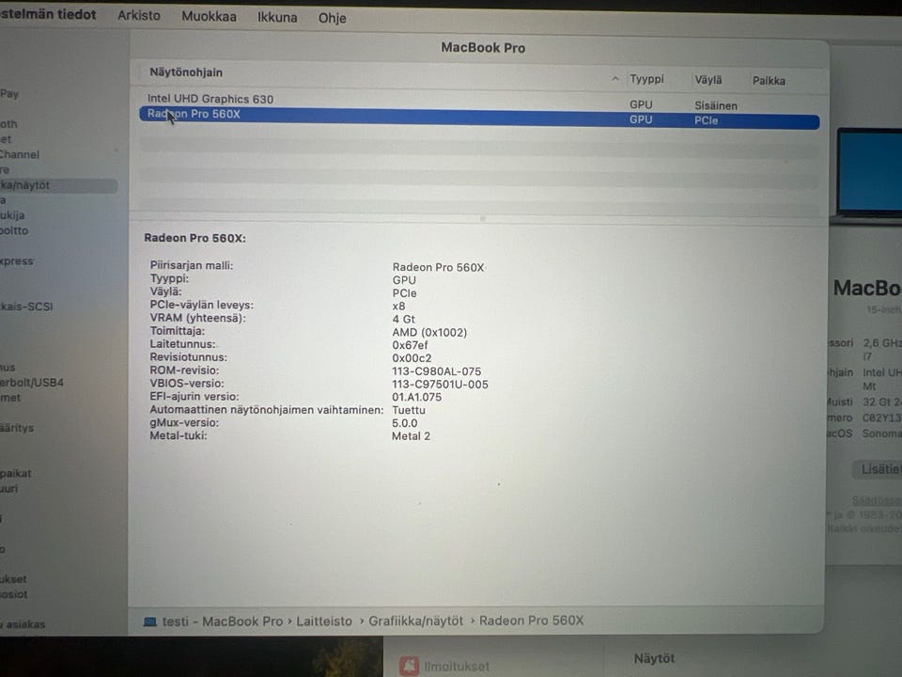Screen dimensions: 902x677
Task: Click Näytöt title in background Settings window
Action: (x=654, y=658)
